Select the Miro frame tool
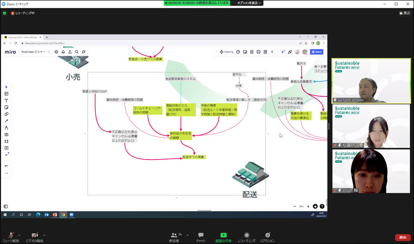The image size is (414, 244). 6,141
